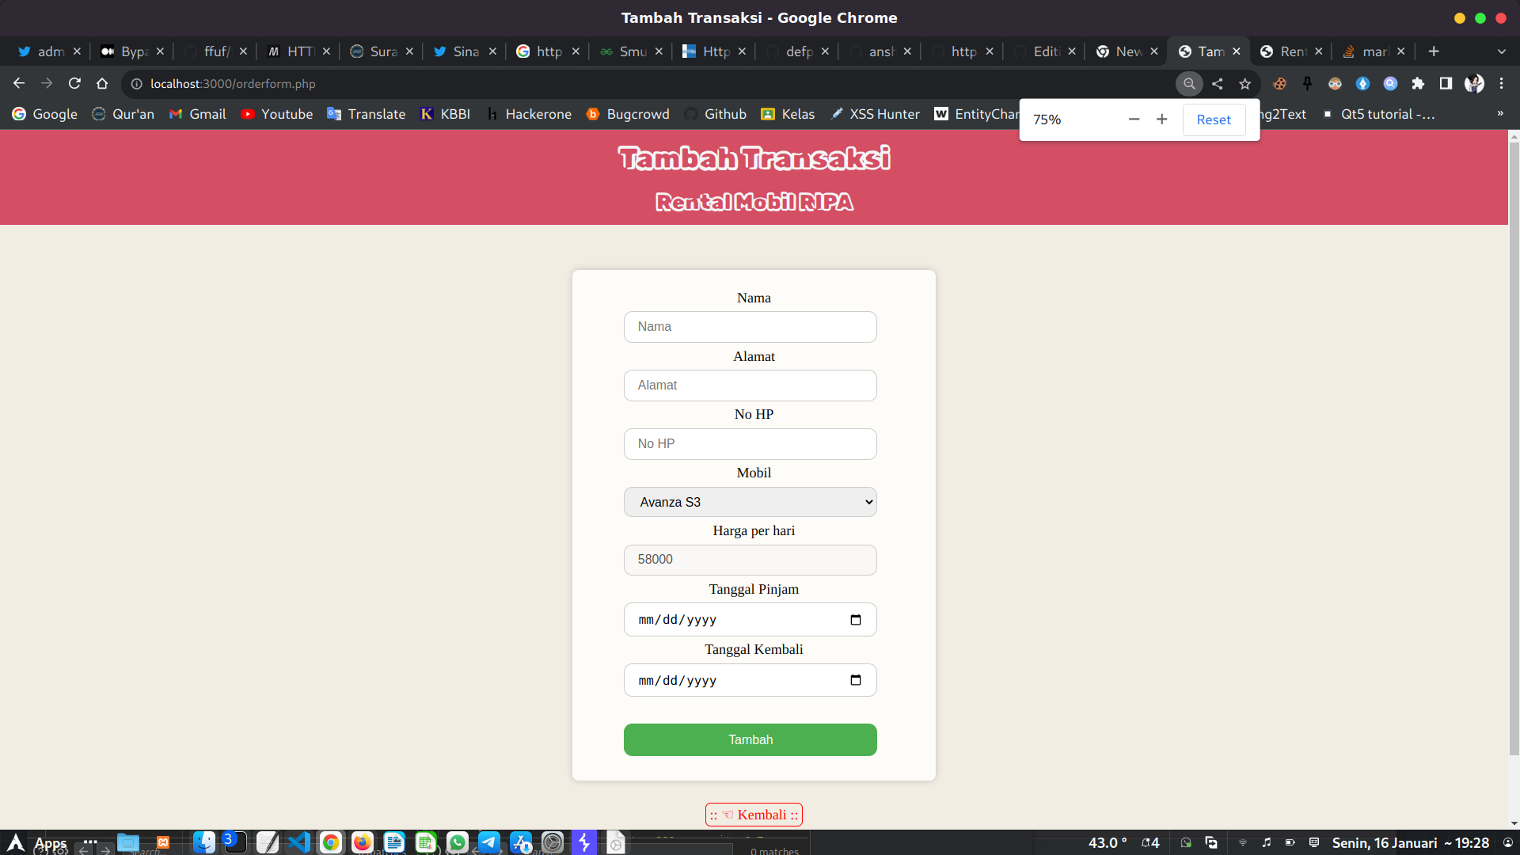Viewport: 1520px width, 855px height.
Task: Open Chrome's three-dot menu
Action: pyautogui.click(x=1502, y=83)
